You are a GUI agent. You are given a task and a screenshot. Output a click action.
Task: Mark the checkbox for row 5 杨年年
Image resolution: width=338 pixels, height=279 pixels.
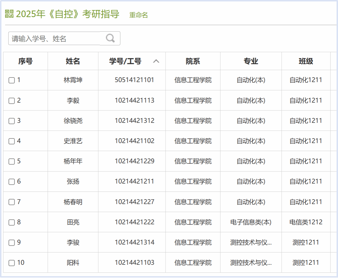click(x=11, y=162)
